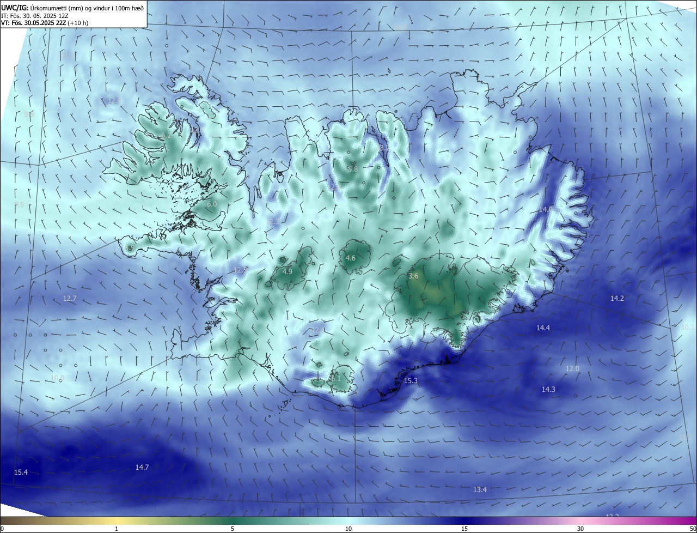Click the 5 tick on the color scale
Image resolution: width=697 pixels, height=533 pixels.
(x=233, y=529)
